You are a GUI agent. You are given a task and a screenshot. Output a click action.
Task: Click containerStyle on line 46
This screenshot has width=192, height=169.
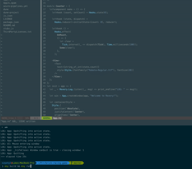tap(63, 102)
